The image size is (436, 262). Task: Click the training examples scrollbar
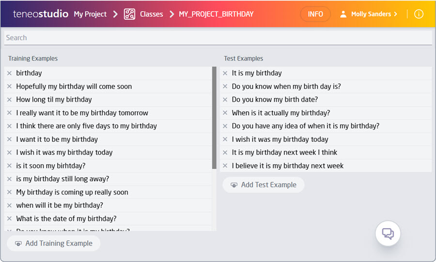click(x=214, y=118)
